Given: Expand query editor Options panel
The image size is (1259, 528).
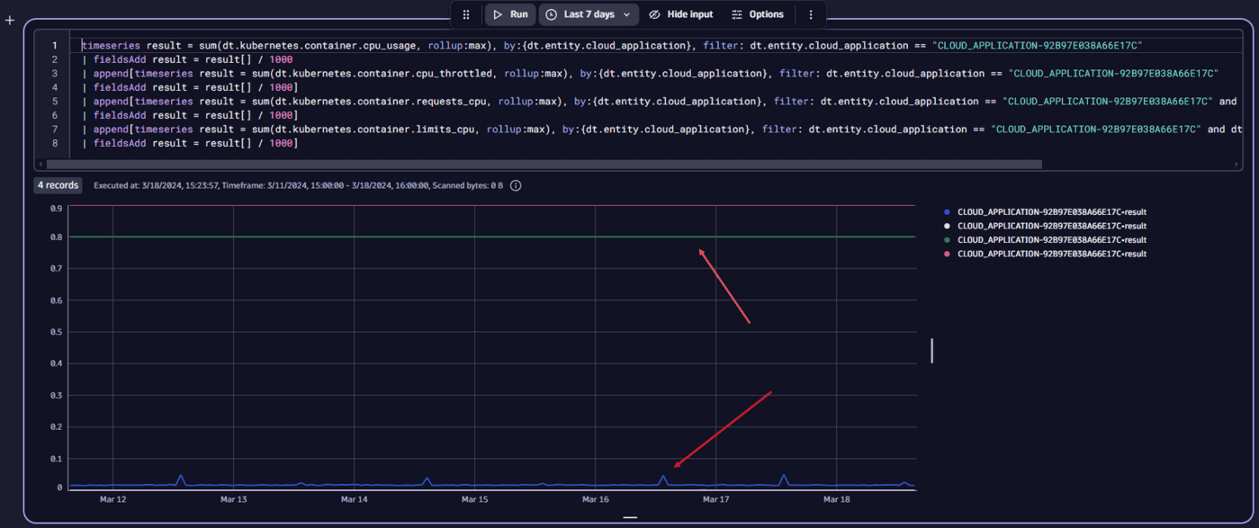Looking at the screenshot, I should 758,14.
